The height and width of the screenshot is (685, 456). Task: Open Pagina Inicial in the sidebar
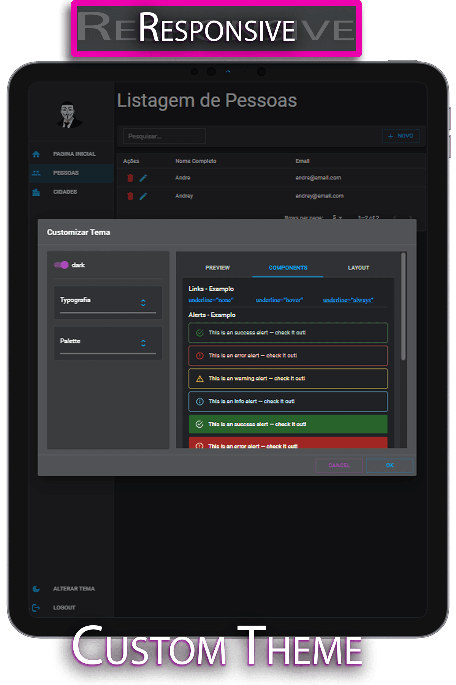point(71,154)
